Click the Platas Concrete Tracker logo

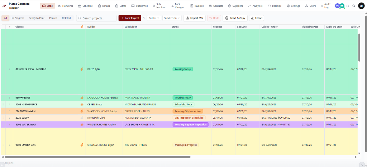click(4, 6)
